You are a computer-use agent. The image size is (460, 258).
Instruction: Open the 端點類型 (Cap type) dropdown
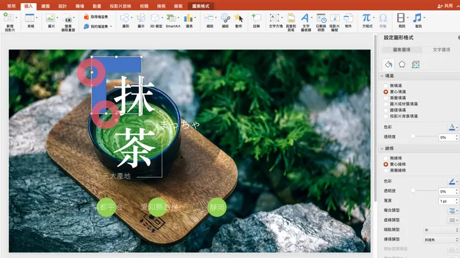[441, 230]
